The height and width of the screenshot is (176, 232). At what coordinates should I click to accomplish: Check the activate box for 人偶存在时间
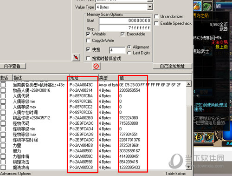pos(3,112)
